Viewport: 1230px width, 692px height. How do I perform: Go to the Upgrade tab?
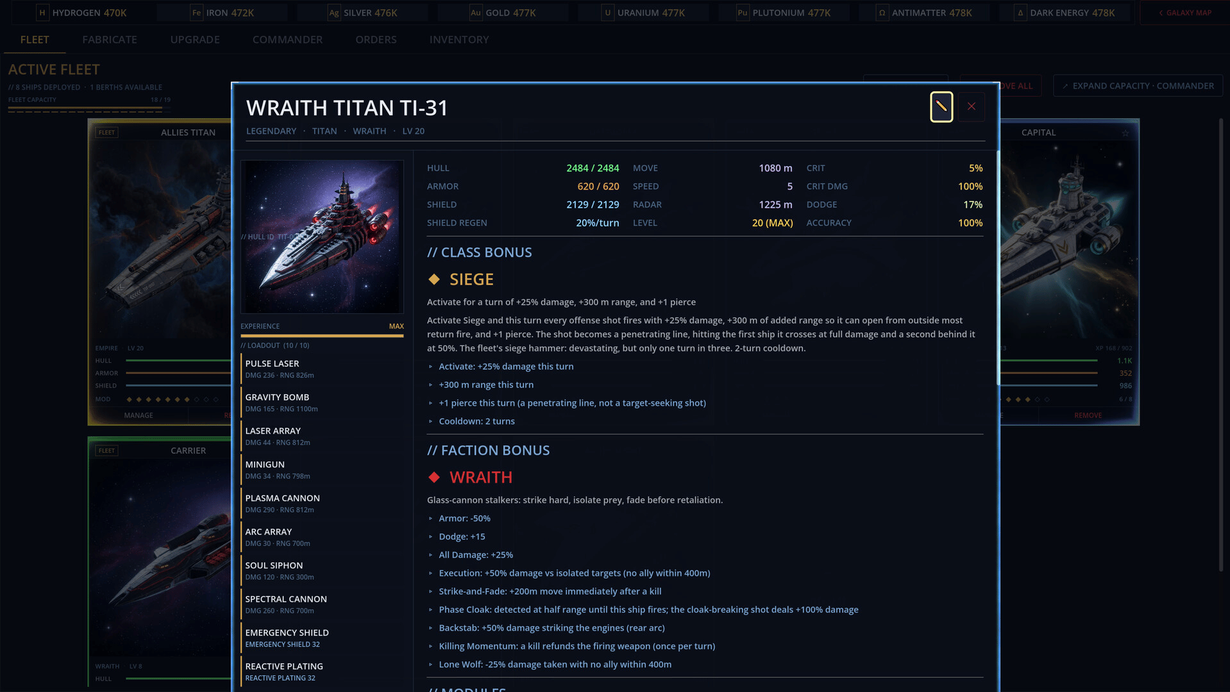pyautogui.click(x=195, y=40)
